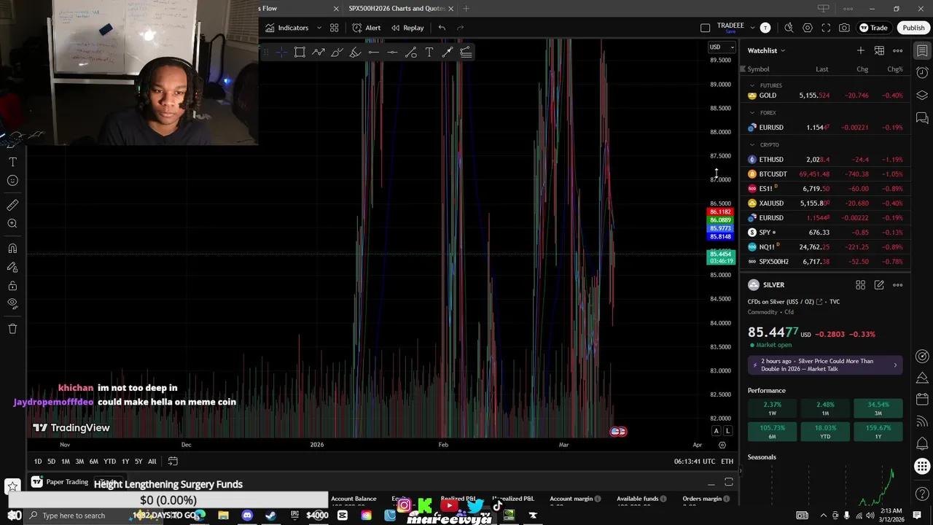Choose the zigzag path drawing tool
This screenshot has height=525, width=933.
pyautogui.click(x=319, y=52)
